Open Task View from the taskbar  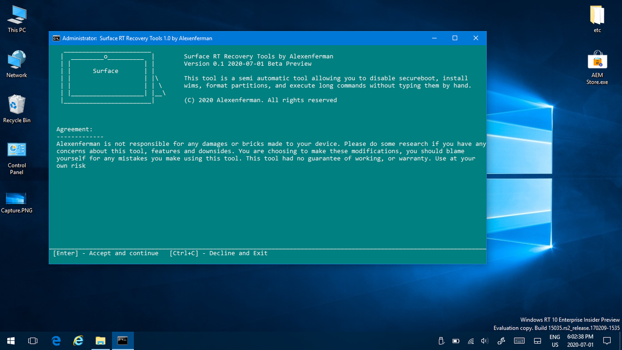point(33,341)
